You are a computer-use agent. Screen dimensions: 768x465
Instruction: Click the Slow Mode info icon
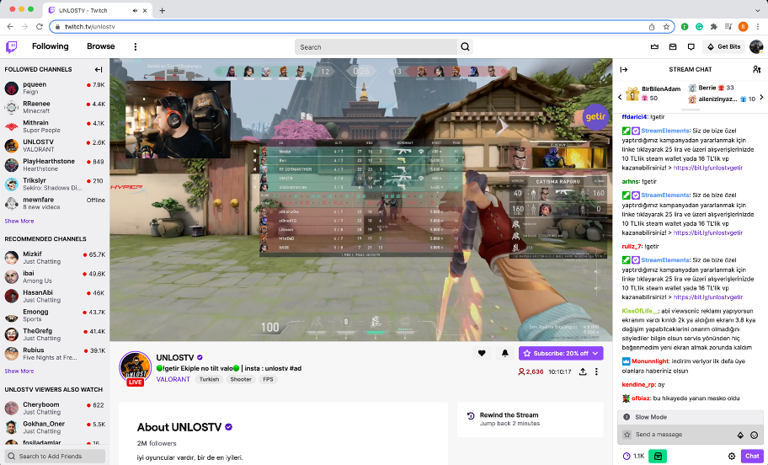[x=627, y=417]
